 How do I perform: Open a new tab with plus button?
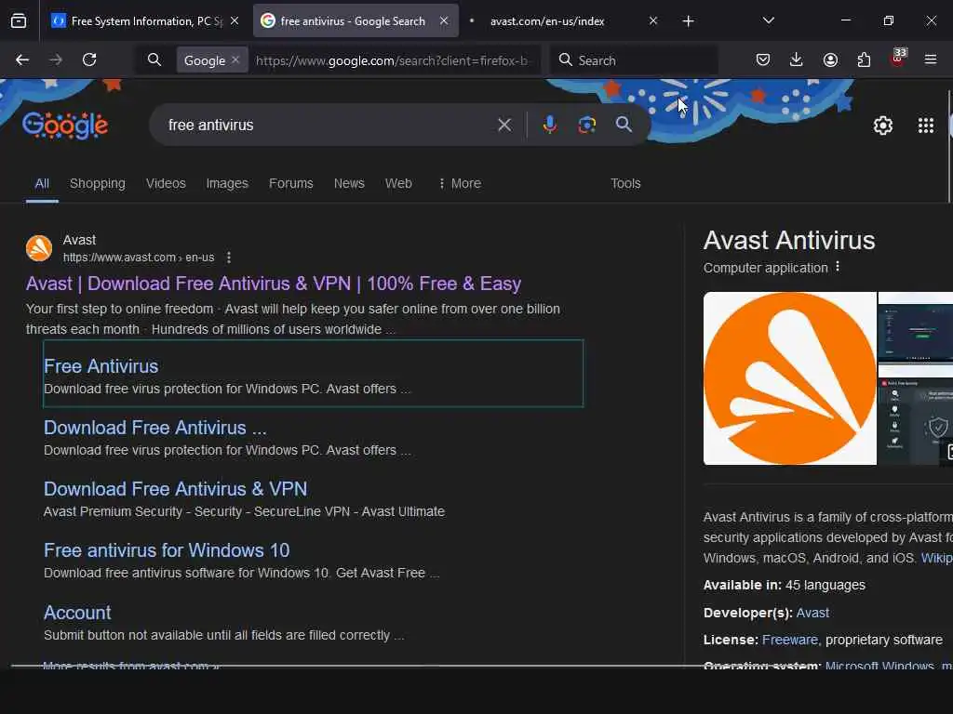tap(688, 21)
